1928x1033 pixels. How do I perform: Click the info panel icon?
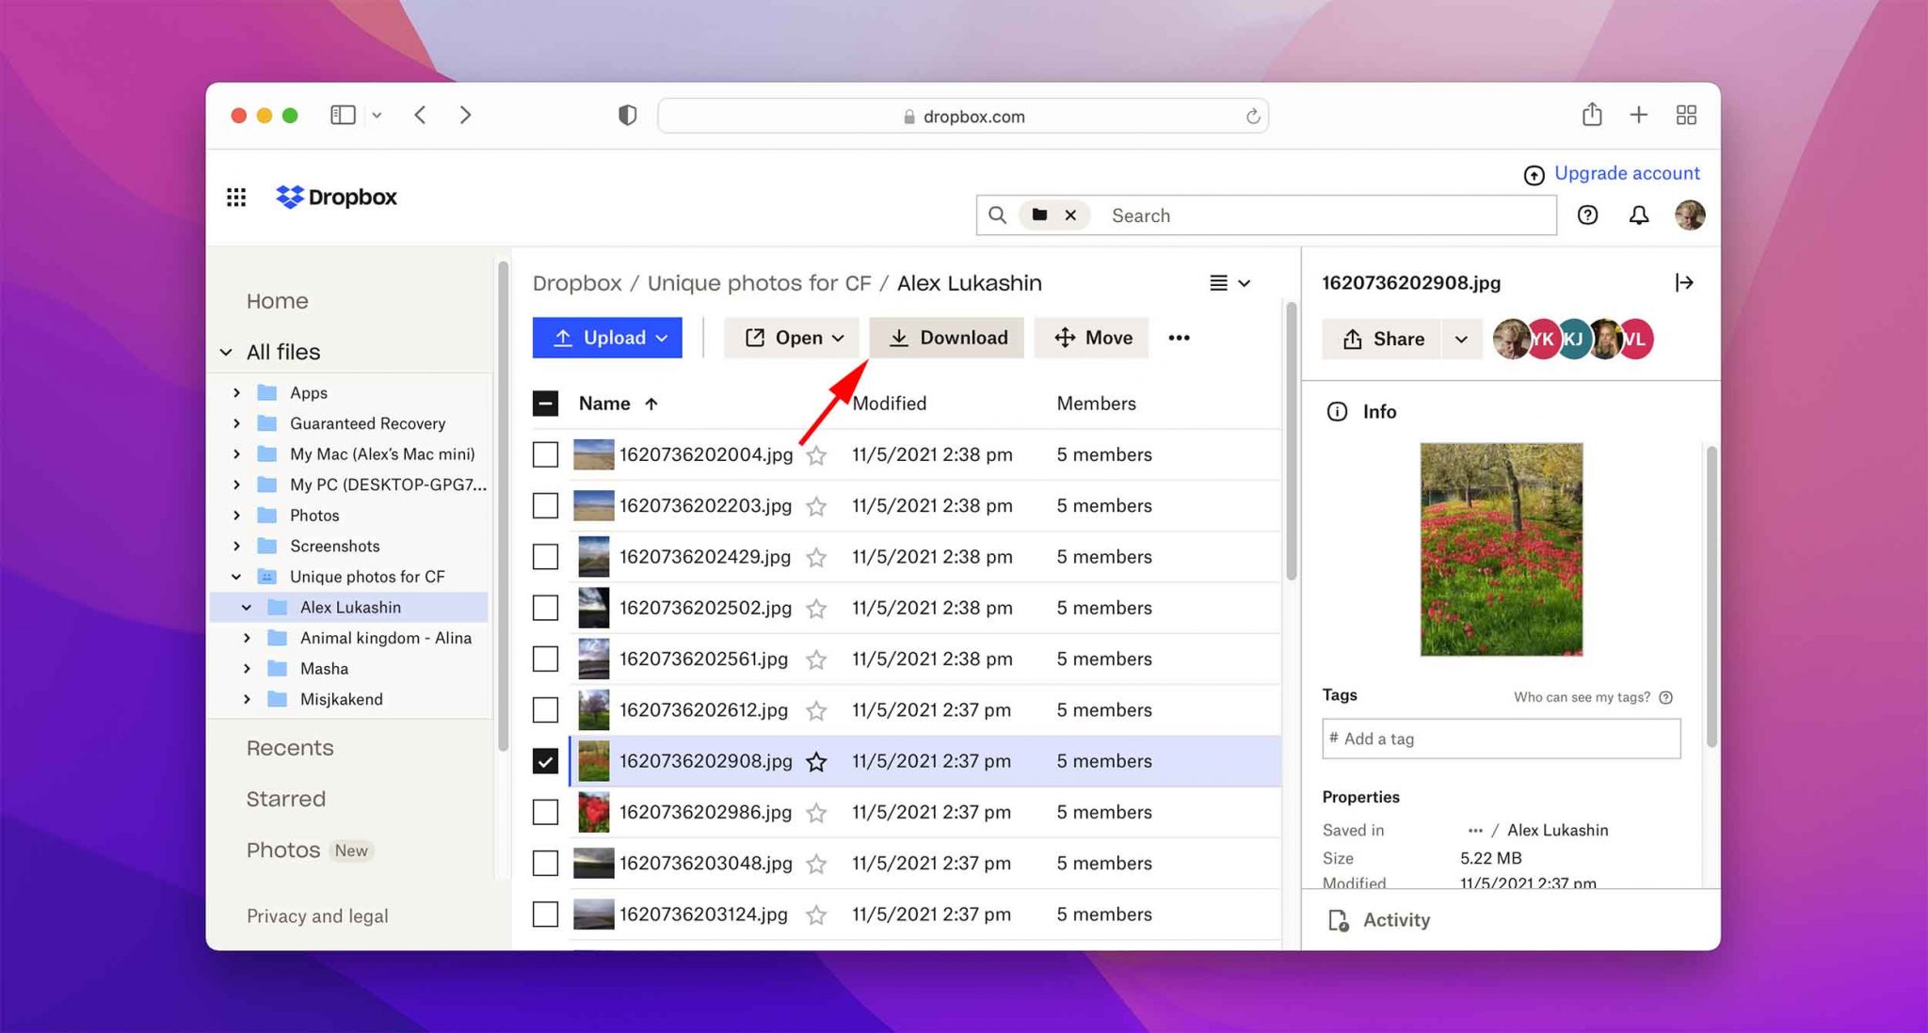tap(1337, 411)
